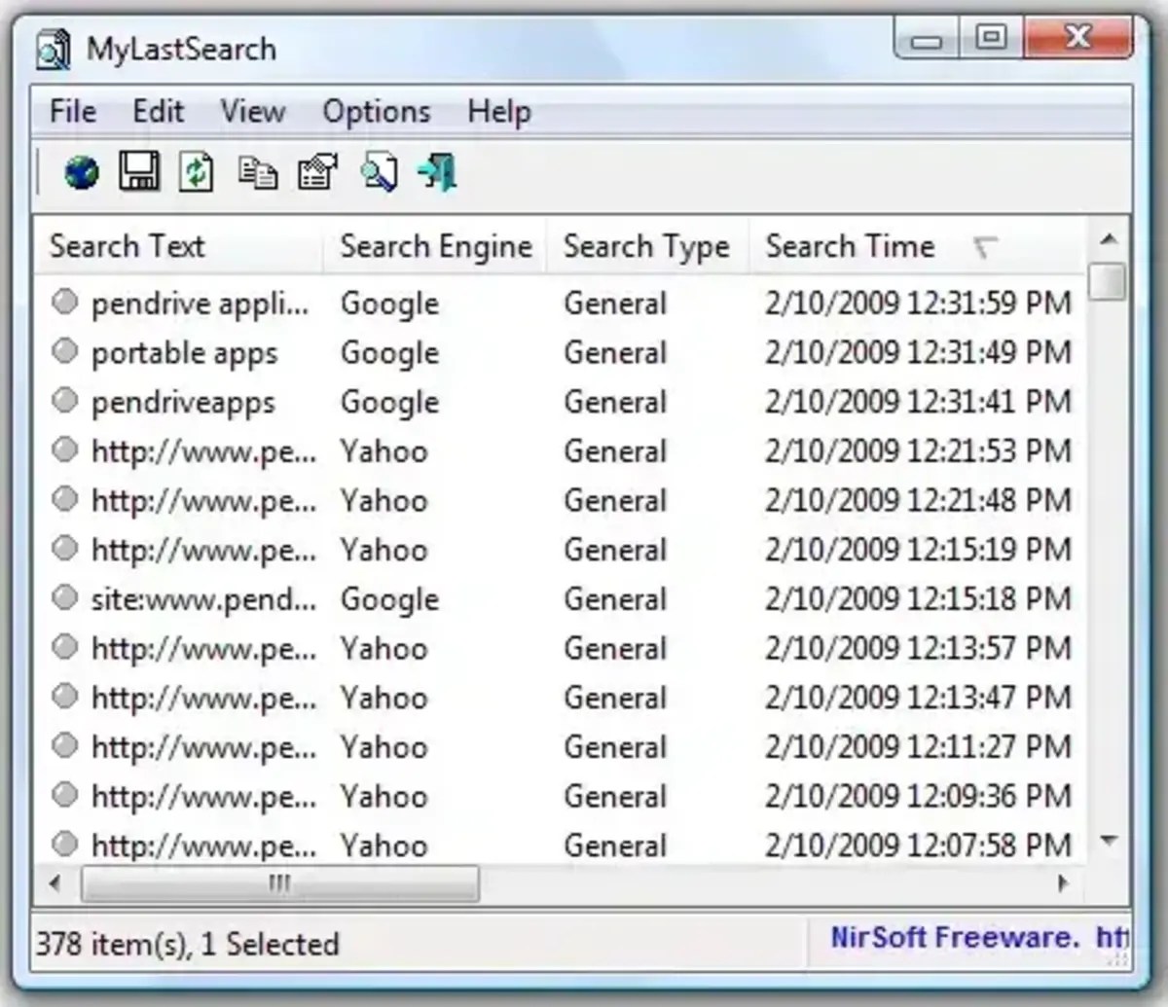This screenshot has width=1168, height=1007.
Task: Click the 12:21:53 PM search time cell
Action: click(918, 451)
